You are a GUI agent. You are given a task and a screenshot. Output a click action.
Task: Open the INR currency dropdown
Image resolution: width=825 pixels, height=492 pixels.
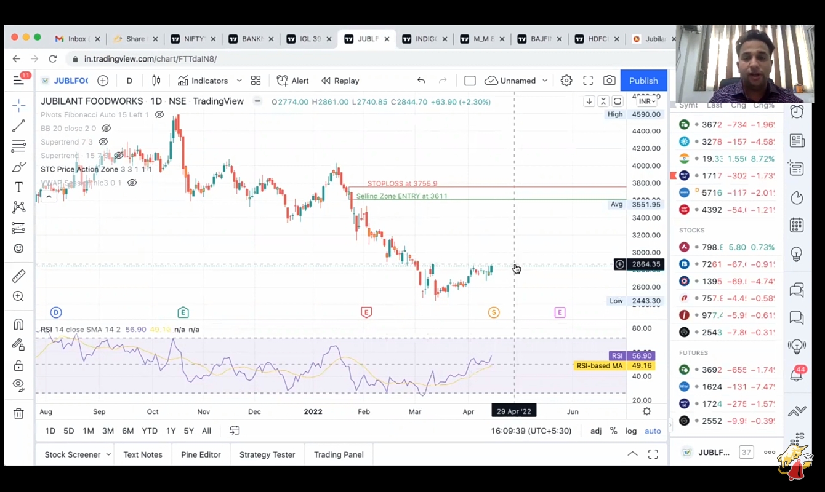(x=647, y=101)
